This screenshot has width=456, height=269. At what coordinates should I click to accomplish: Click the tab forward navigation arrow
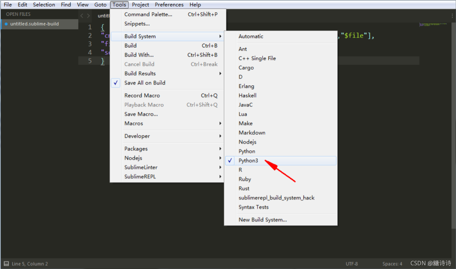coord(88,16)
